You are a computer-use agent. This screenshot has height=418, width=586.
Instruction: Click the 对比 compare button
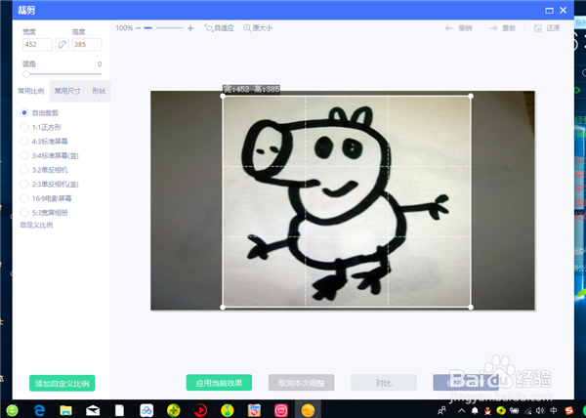point(384,383)
